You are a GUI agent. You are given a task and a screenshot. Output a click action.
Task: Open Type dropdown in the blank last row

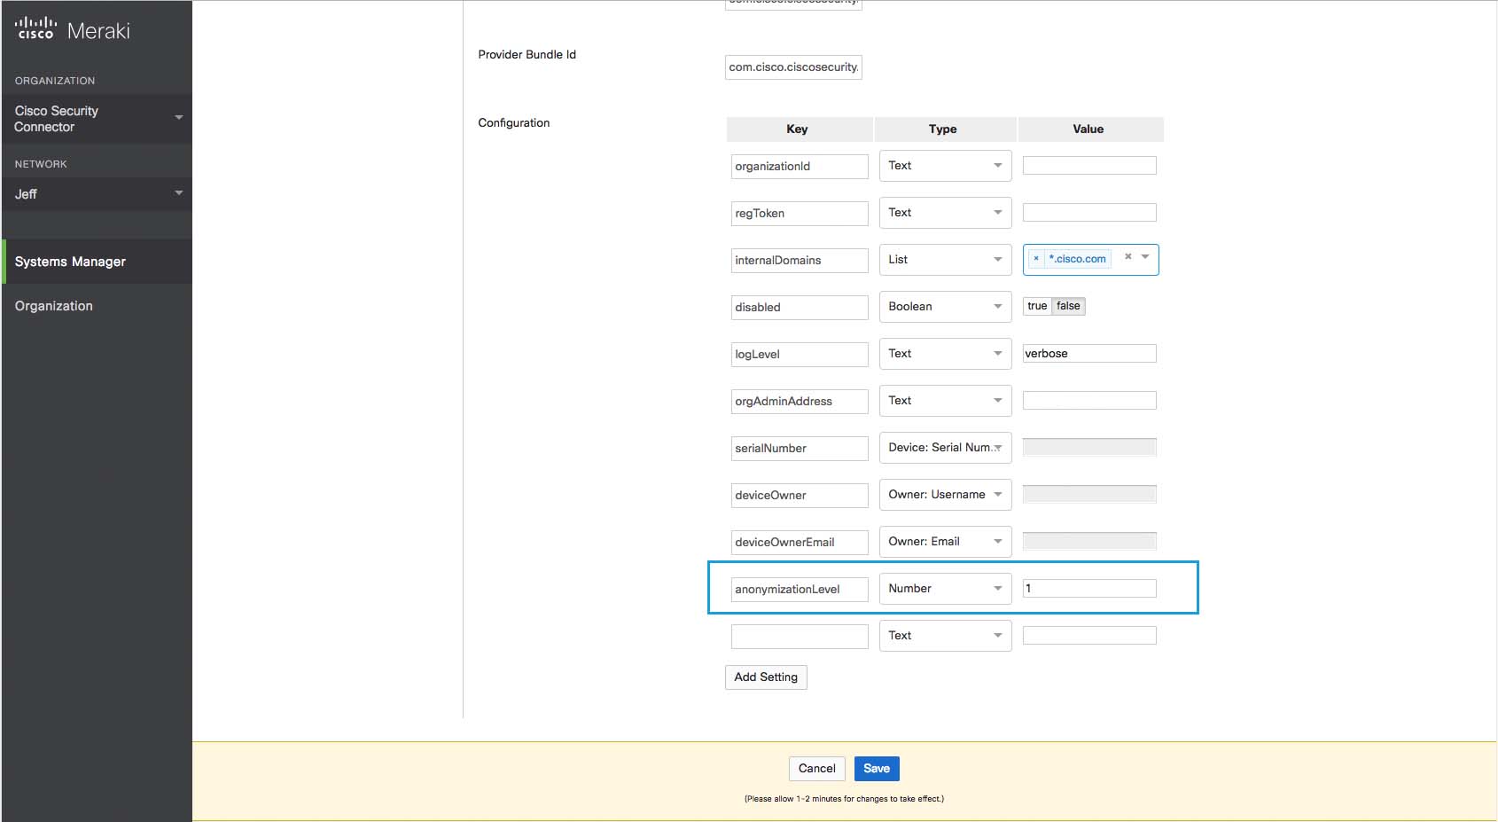coord(945,636)
